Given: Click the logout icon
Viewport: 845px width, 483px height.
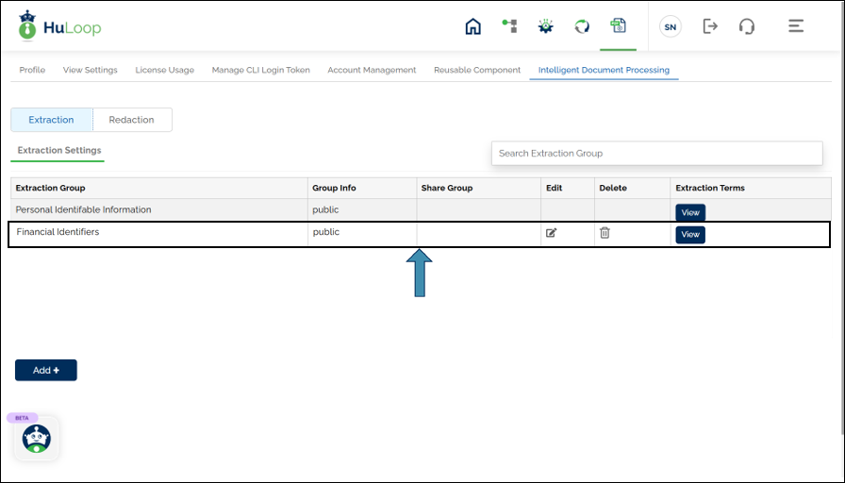Looking at the screenshot, I should point(710,26).
